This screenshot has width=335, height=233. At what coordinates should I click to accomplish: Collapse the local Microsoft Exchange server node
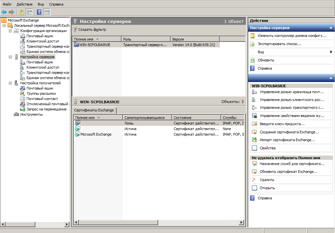(x=4, y=25)
